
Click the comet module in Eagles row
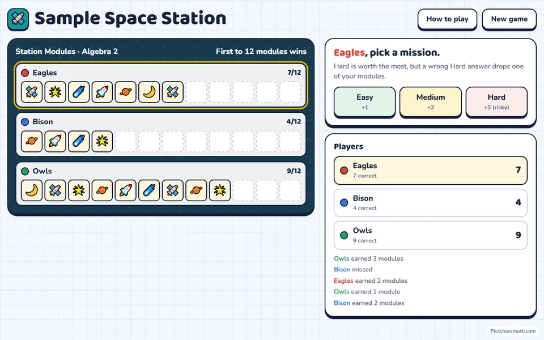pos(79,92)
